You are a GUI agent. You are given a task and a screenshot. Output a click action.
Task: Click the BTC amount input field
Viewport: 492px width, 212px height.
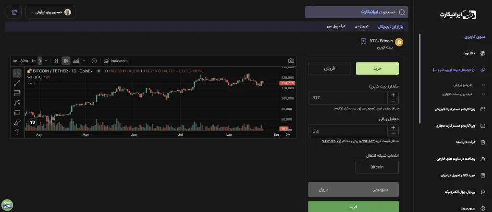point(348,98)
